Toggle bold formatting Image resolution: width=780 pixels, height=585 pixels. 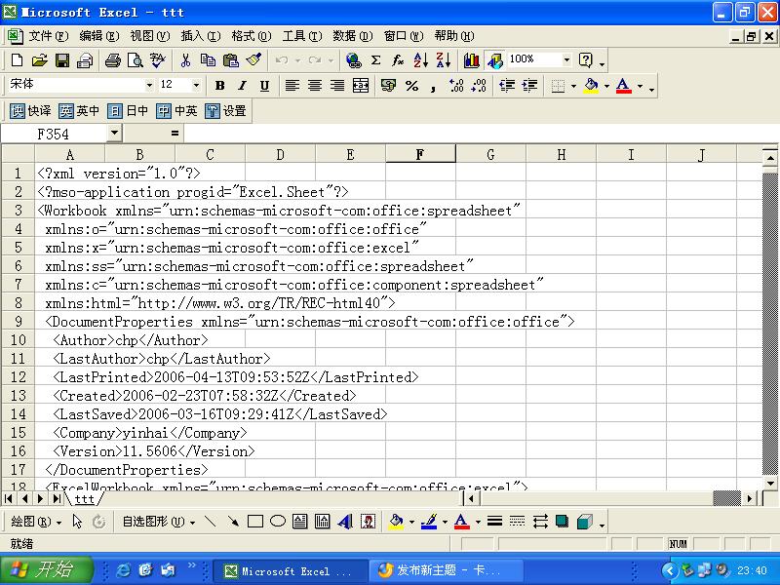coord(219,86)
